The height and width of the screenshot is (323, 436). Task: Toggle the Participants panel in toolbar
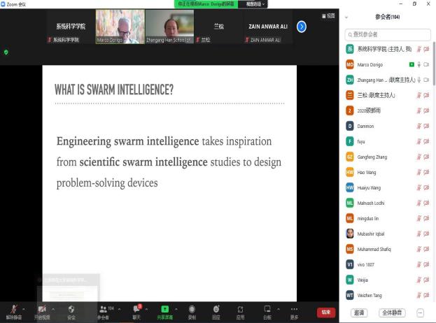pos(104,309)
